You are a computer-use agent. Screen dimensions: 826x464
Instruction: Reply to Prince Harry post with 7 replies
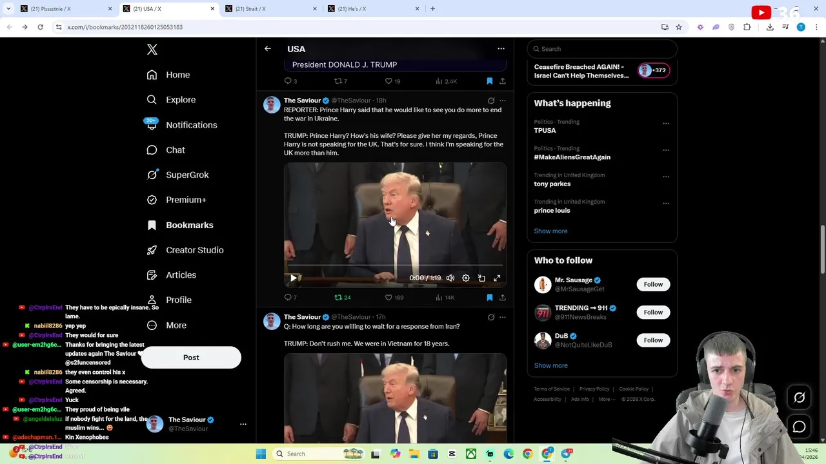[290, 298]
